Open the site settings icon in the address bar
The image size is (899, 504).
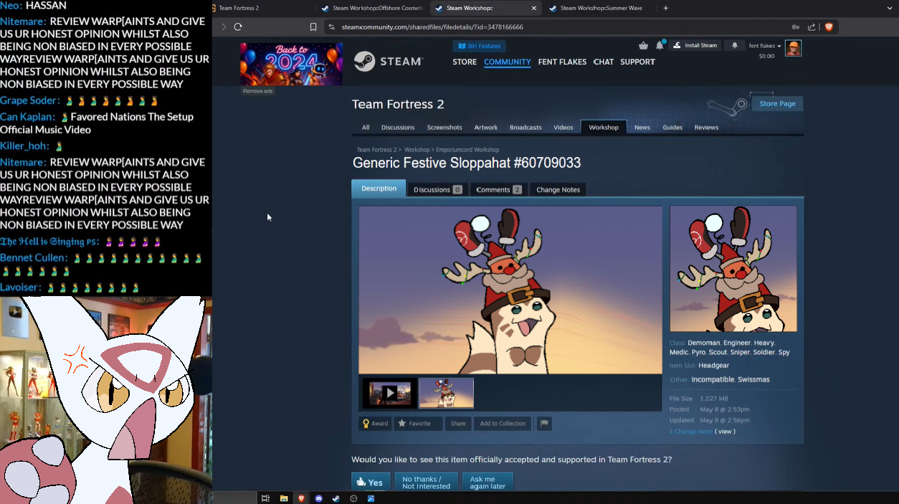330,27
